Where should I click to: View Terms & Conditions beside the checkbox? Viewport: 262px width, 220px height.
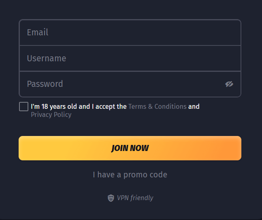click(157, 106)
